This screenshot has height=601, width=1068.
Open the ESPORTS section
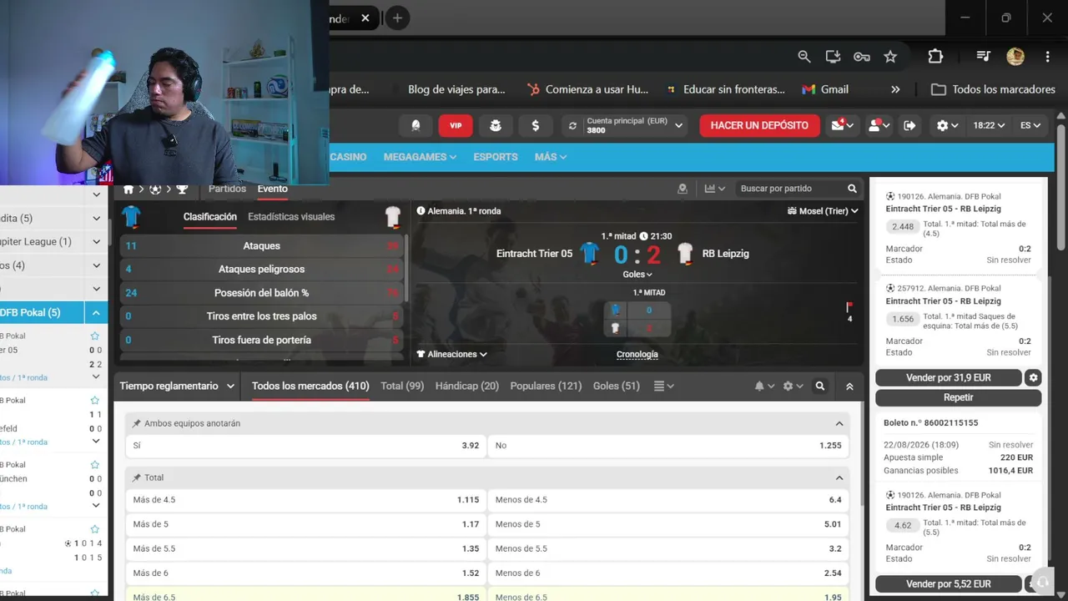tap(496, 157)
